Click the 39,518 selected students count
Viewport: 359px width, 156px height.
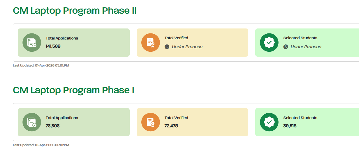290,126
